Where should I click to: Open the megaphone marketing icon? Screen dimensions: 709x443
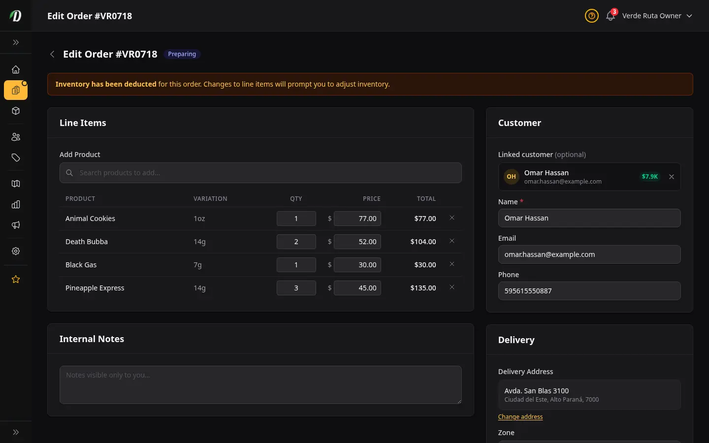[x=16, y=225]
